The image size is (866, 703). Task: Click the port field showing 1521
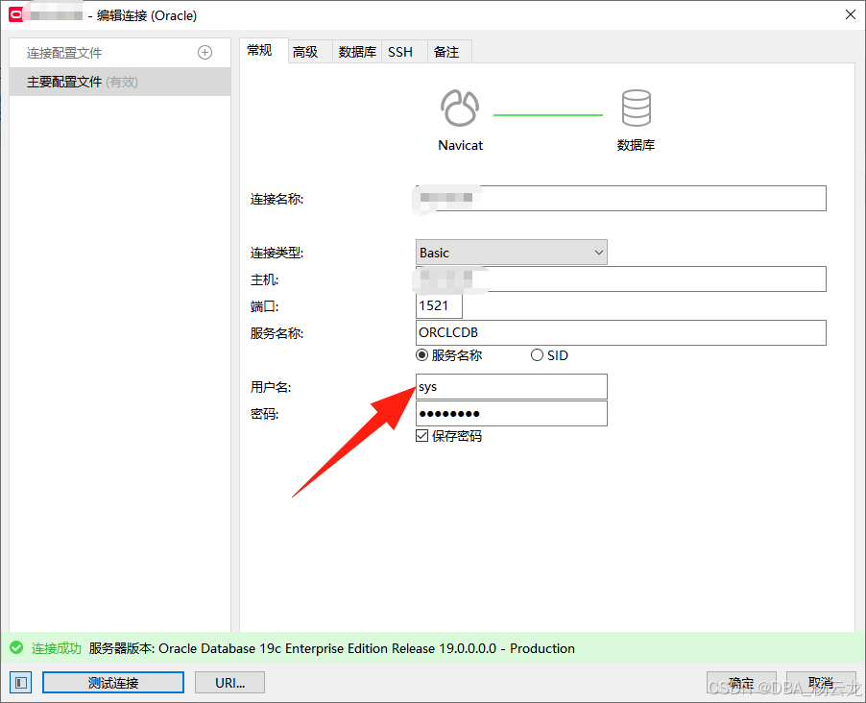point(439,305)
